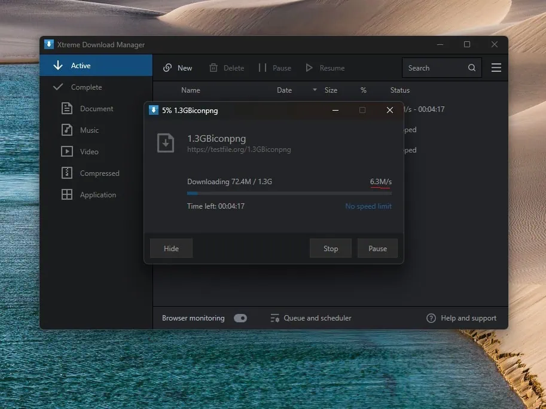Viewport: 546px width, 409px height.
Task: Filter by Document category
Action: click(96, 109)
